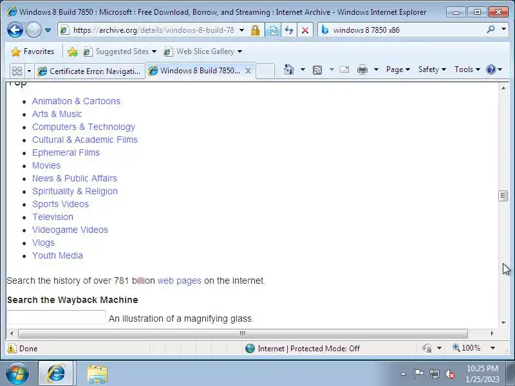Add to Favorites bar icon
This screenshot has width=515, height=386.
click(x=73, y=51)
